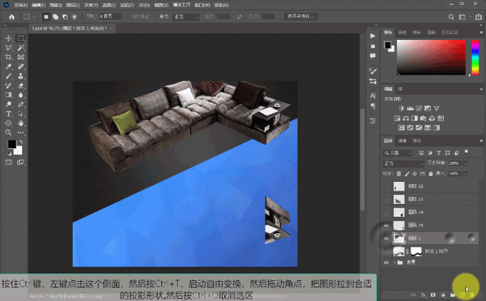Toggle Quick Mask mode icon

[x=8, y=163]
